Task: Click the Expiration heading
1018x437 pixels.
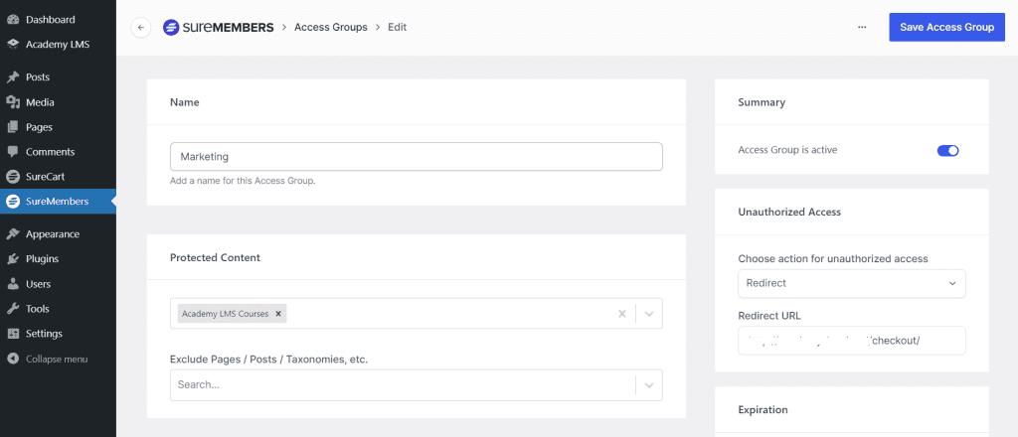Action: [x=763, y=410]
